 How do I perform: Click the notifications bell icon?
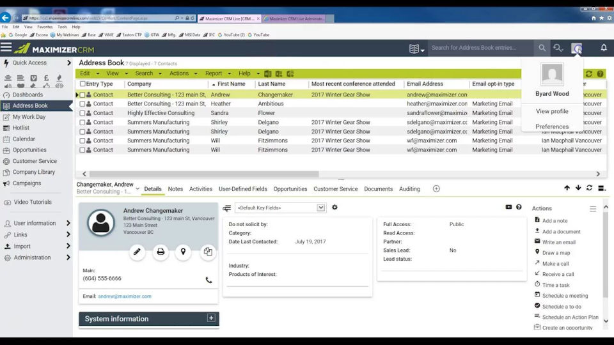point(603,48)
